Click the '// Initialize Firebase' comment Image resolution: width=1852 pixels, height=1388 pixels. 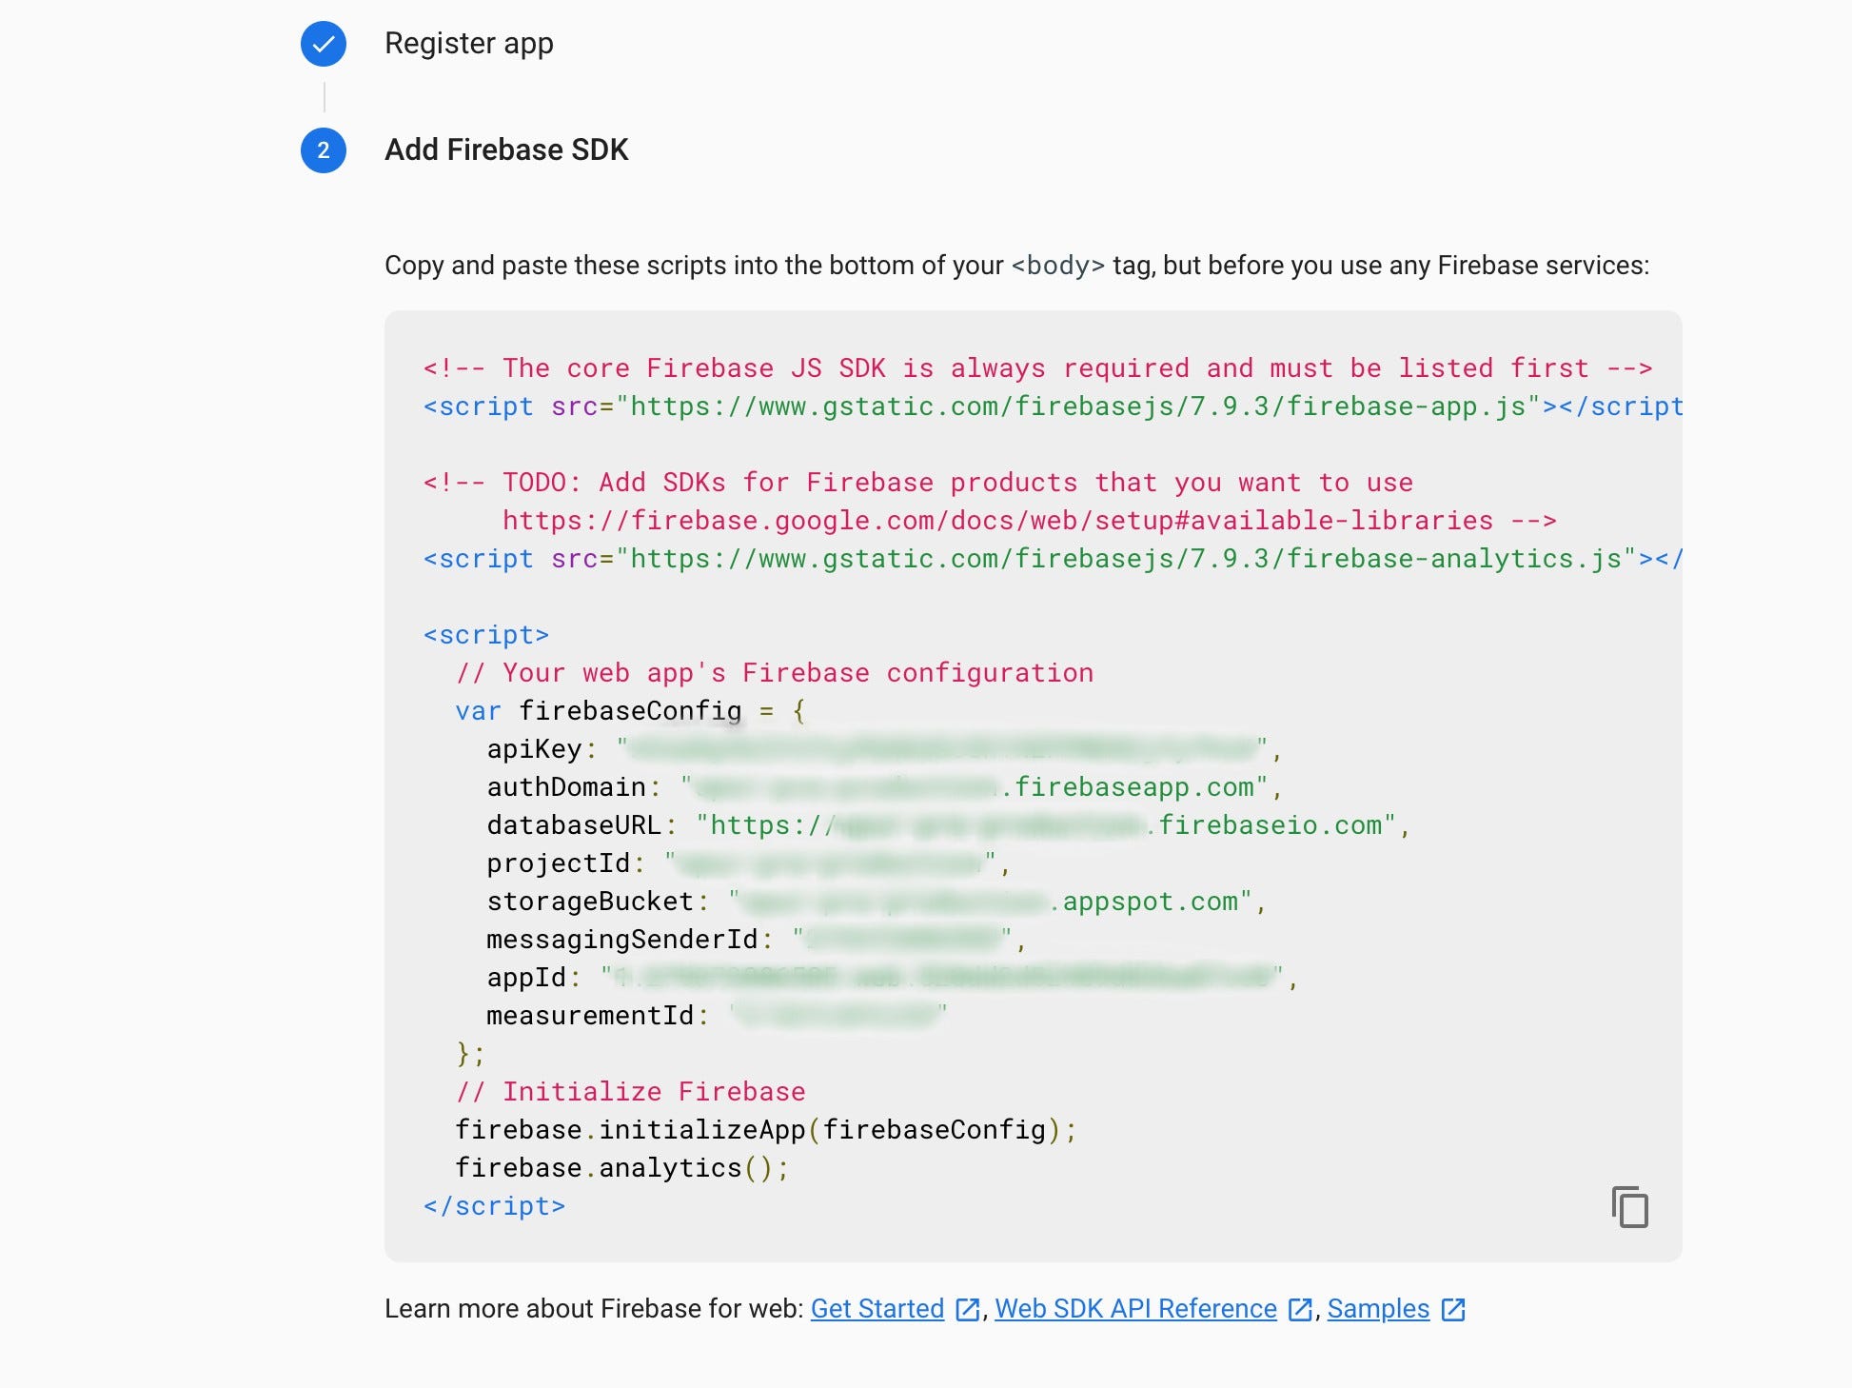point(631,1092)
